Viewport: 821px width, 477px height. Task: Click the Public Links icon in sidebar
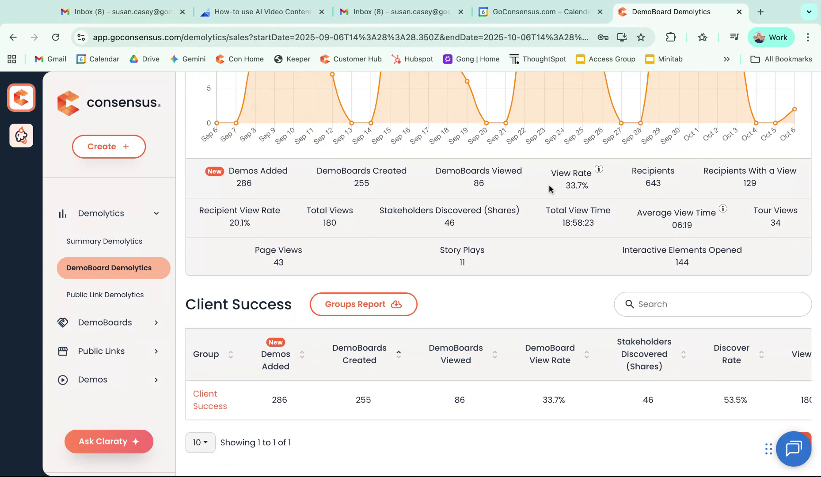[62, 351]
